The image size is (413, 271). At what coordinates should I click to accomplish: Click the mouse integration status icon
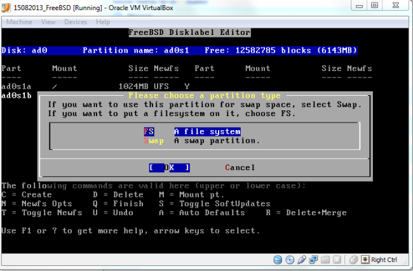353,260
